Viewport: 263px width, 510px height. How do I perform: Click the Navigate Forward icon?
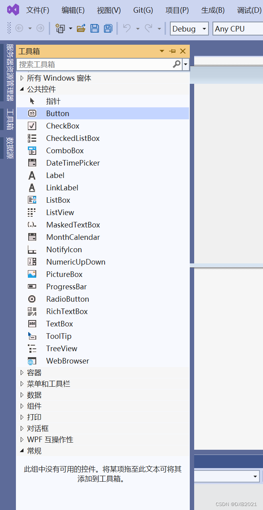(x=40, y=28)
